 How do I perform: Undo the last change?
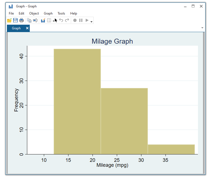[61, 20]
